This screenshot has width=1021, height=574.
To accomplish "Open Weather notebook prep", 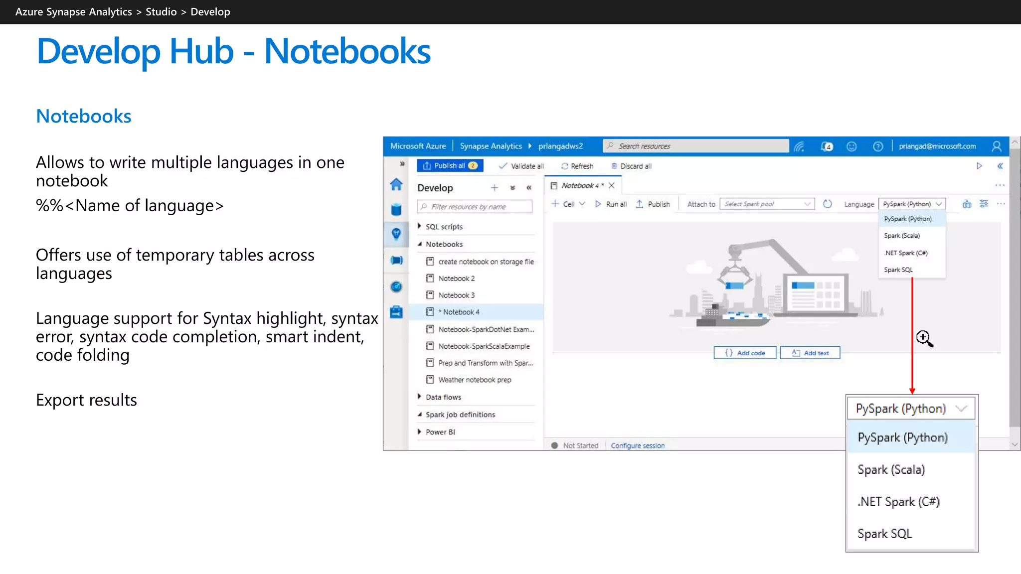I will [x=469, y=380].
